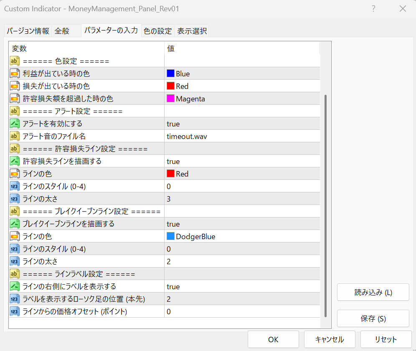Select the icon next to 許容損失額を超過した時の色
Viewport: 416px width, 351px height.
click(x=15, y=98)
